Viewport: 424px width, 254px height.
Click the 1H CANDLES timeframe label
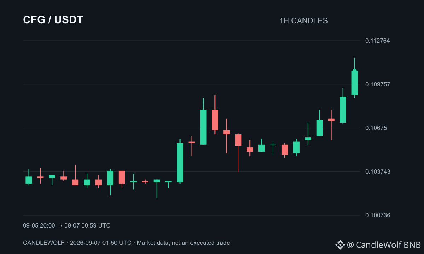tap(304, 21)
